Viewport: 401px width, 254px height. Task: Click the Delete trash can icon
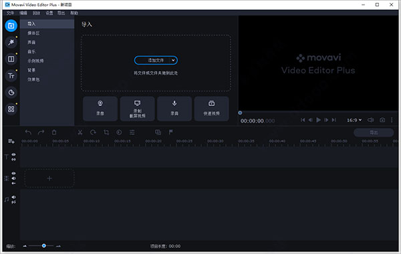coord(54,133)
